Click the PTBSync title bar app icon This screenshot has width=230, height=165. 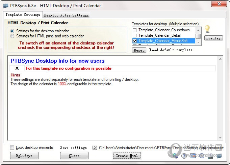[x=6, y=6]
